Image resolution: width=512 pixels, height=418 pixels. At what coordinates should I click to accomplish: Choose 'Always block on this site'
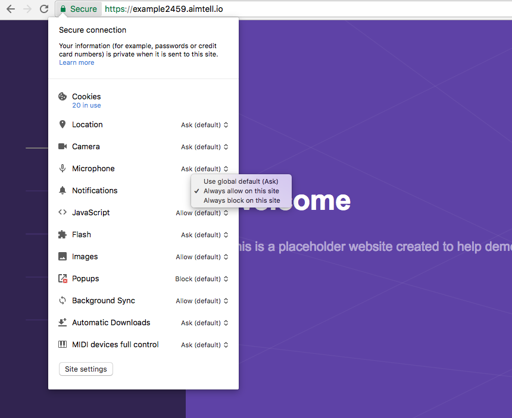click(241, 200)
